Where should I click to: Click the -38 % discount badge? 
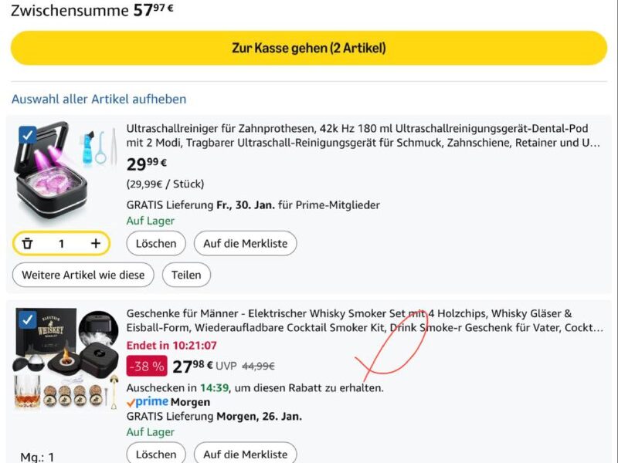pos(147,366)
